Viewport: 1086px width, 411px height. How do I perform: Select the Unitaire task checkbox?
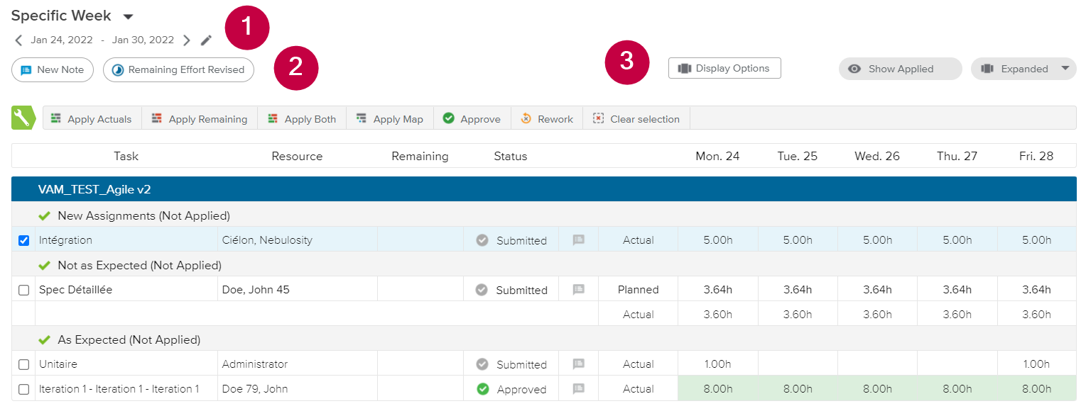[x=23, y=364]
